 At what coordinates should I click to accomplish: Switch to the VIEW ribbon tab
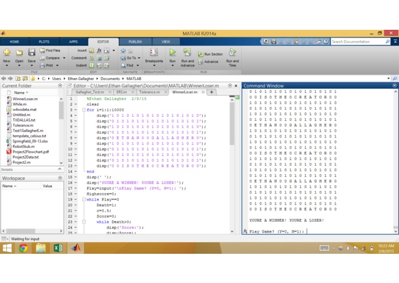pos(166,42)
